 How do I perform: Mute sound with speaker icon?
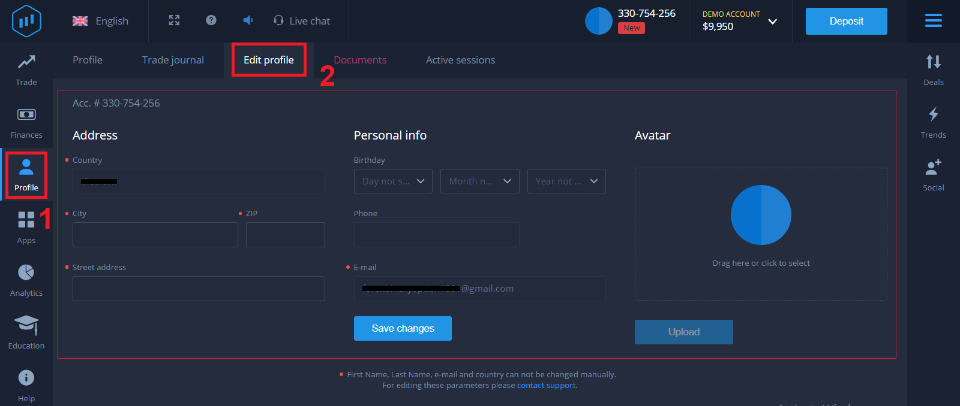point(248,20)
